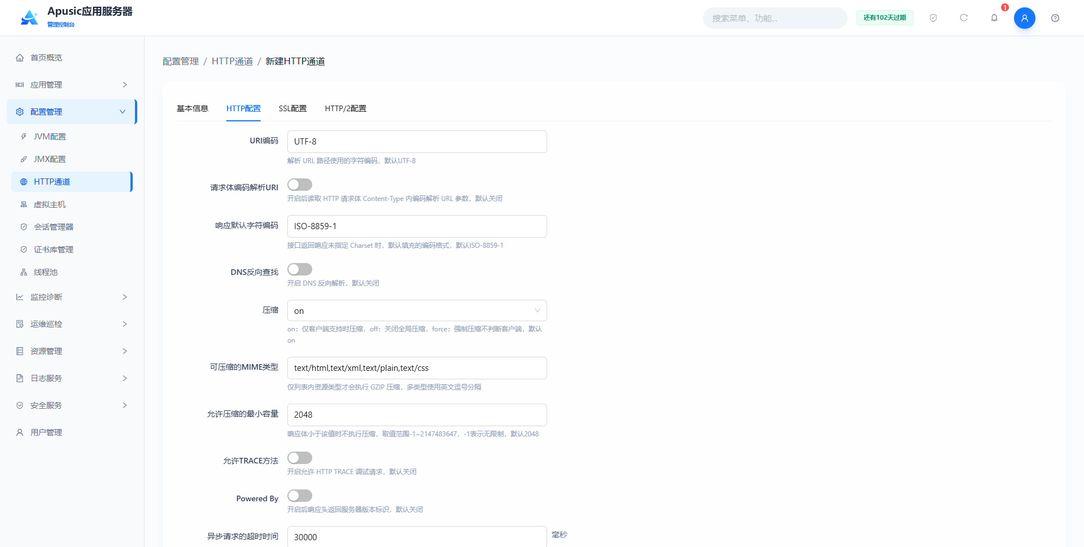Click the refresh icon in header
The width and height of the screenshot is (1084, 547).
[964, 18]
